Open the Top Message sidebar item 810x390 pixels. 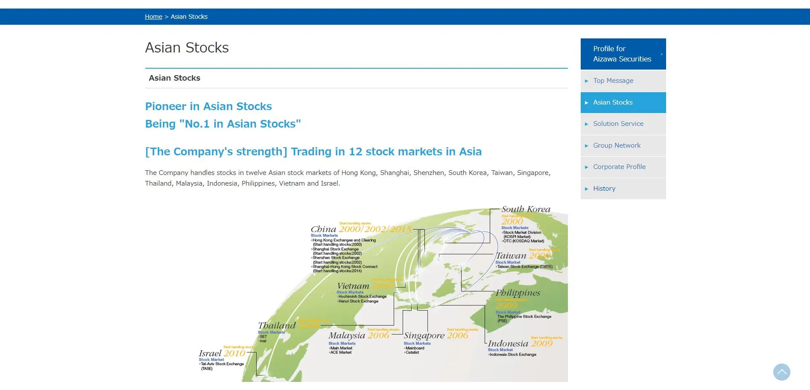(623, 81)
